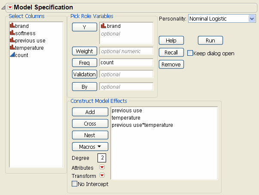This screenshot has width=259, height=195.
Task: Enable the Keep dialog open checkbox
Action: pyautogui.click(x=190, y=53)
